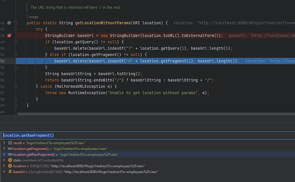Click the result value "login?redirectTo=employees%2Fview"
The width and height of the screenshot is (295, 182).
56,143
